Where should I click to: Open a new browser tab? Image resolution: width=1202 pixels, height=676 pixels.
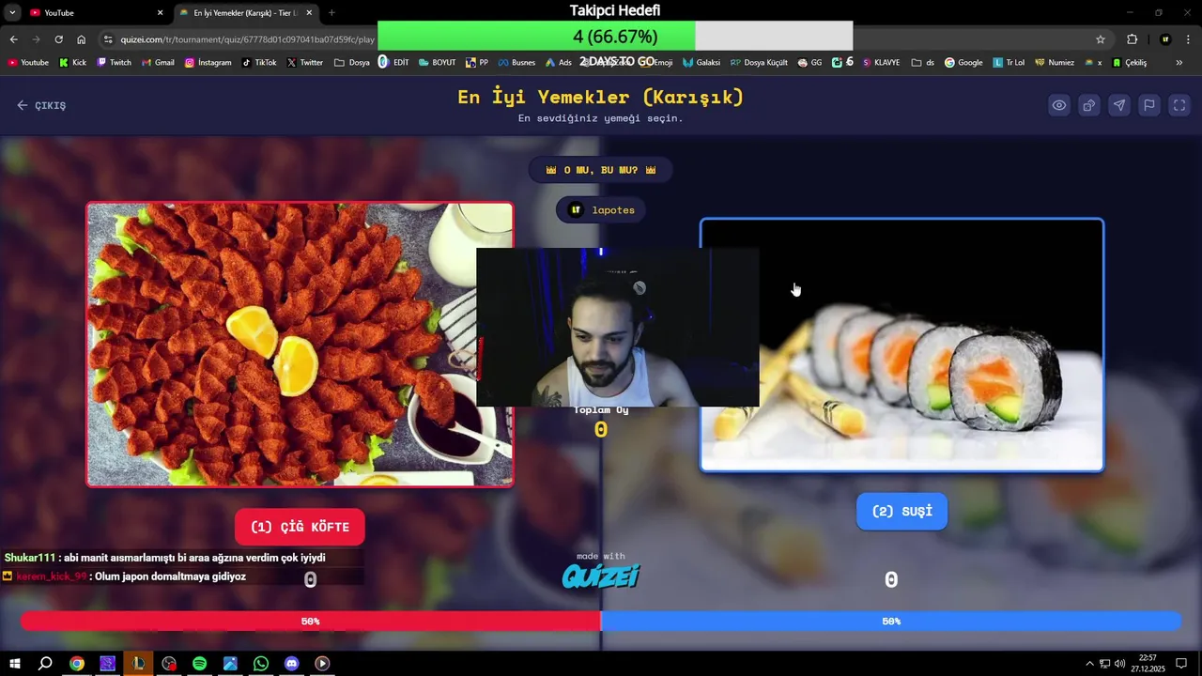(x=331, y=13)
